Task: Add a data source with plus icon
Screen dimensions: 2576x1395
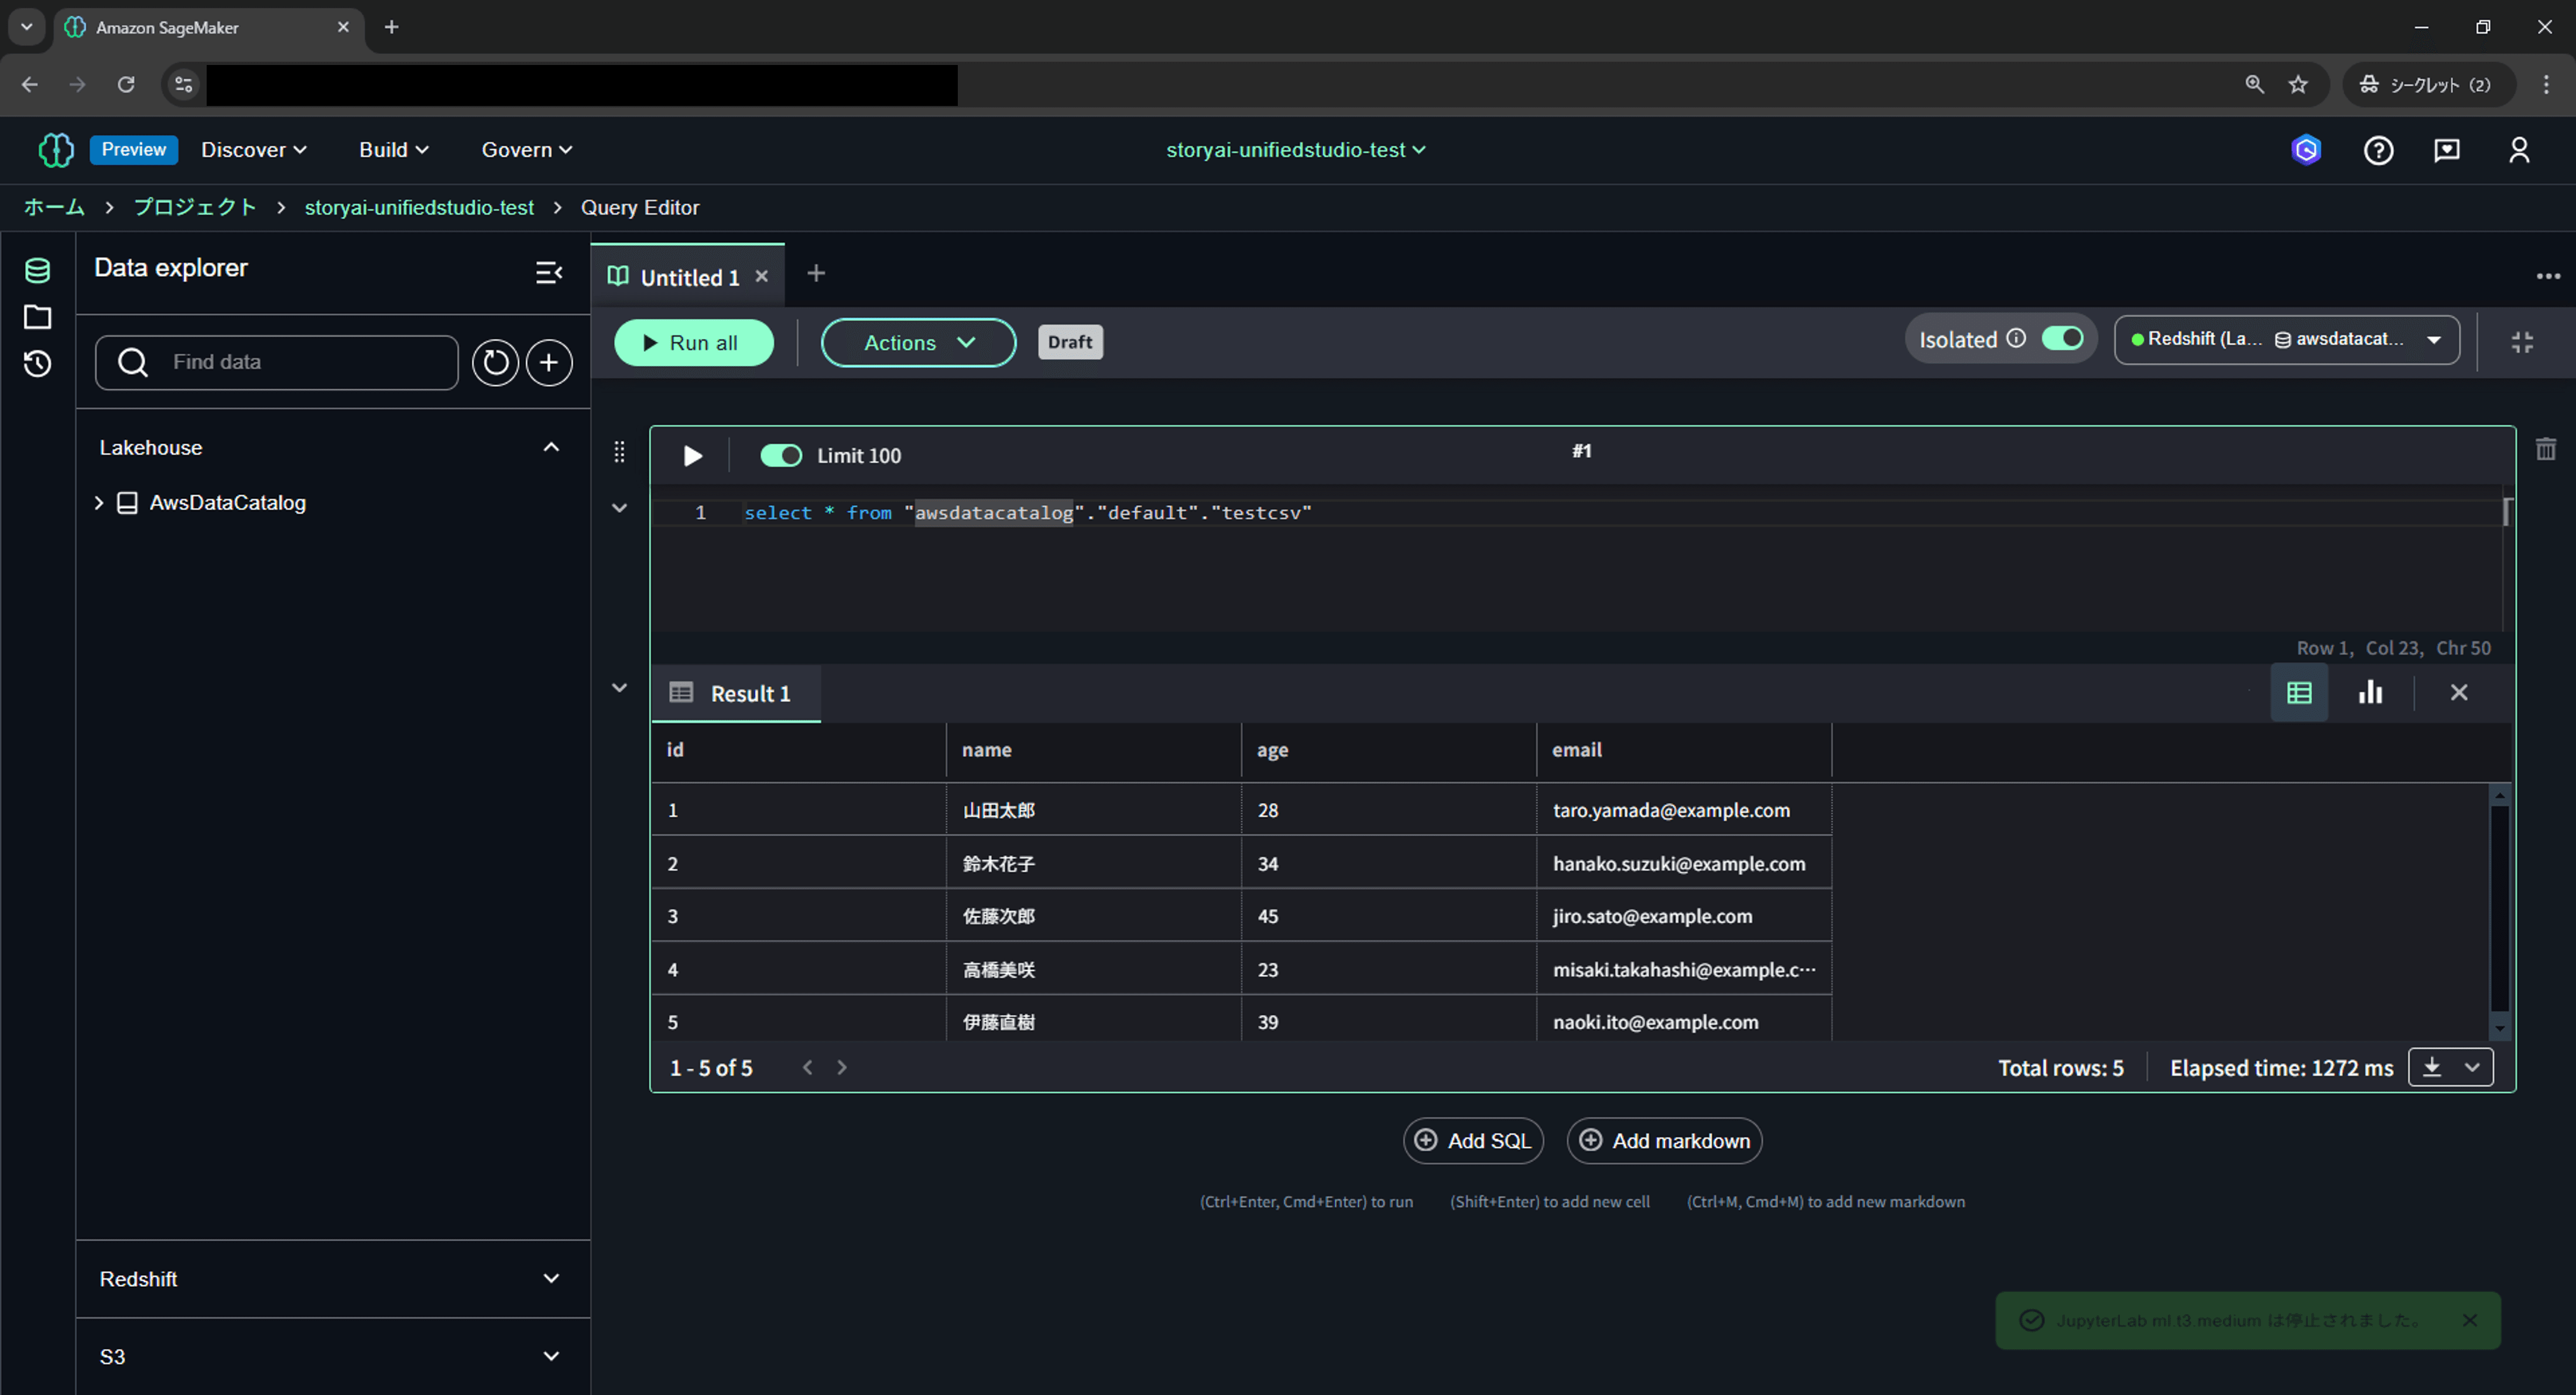Action: click(549, 362)
